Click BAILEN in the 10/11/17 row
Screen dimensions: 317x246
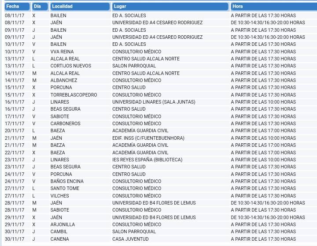(59, 44)
